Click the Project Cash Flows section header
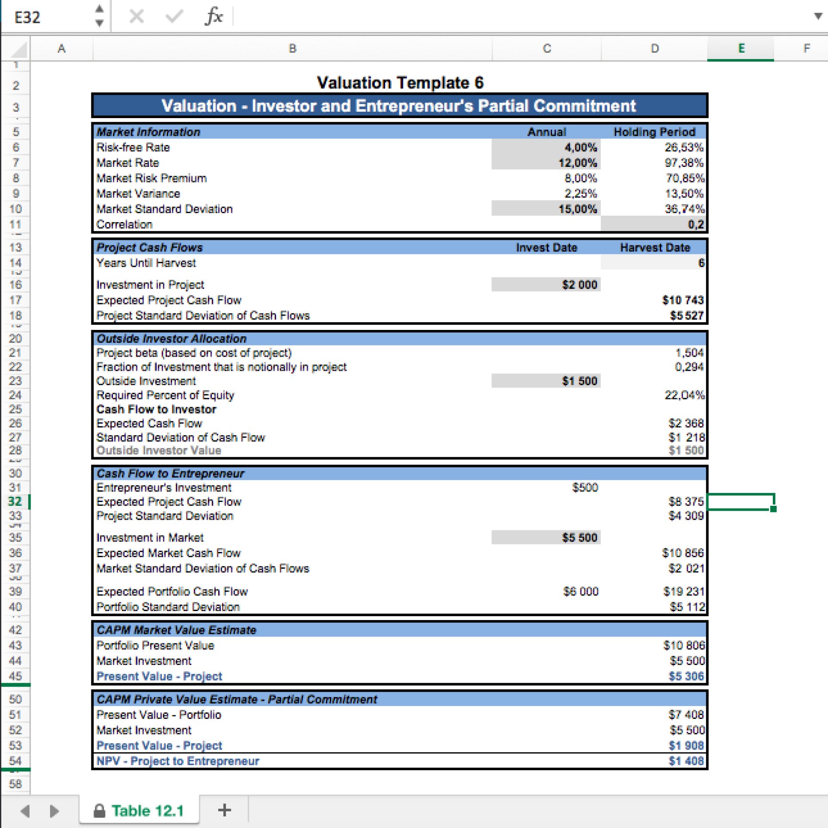The width and height of the screenshot is (828, 828). coord(150,248)
